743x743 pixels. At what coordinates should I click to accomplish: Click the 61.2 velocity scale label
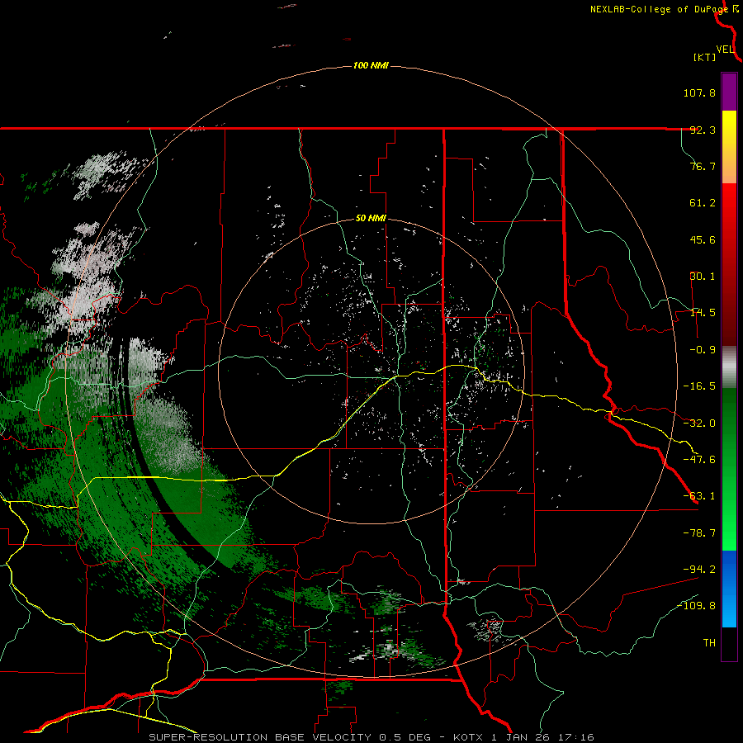(703, 203)
